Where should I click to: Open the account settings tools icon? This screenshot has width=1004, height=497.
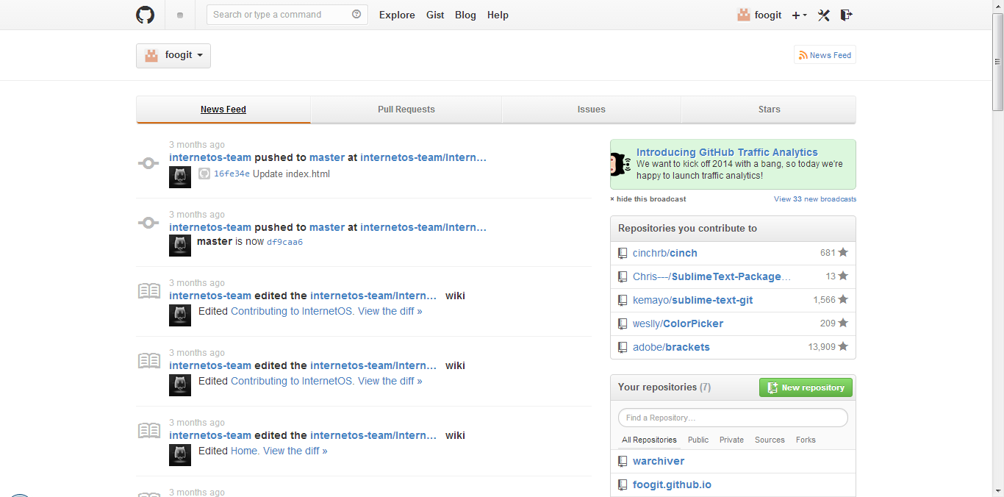coord(823,15)
